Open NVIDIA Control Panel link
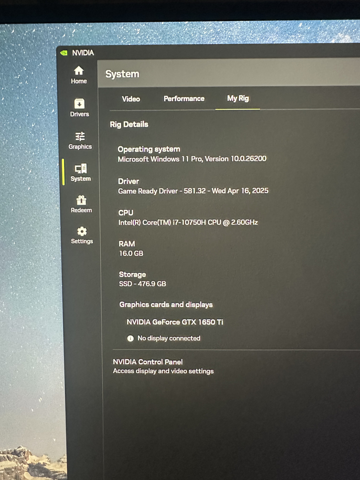 148,362
